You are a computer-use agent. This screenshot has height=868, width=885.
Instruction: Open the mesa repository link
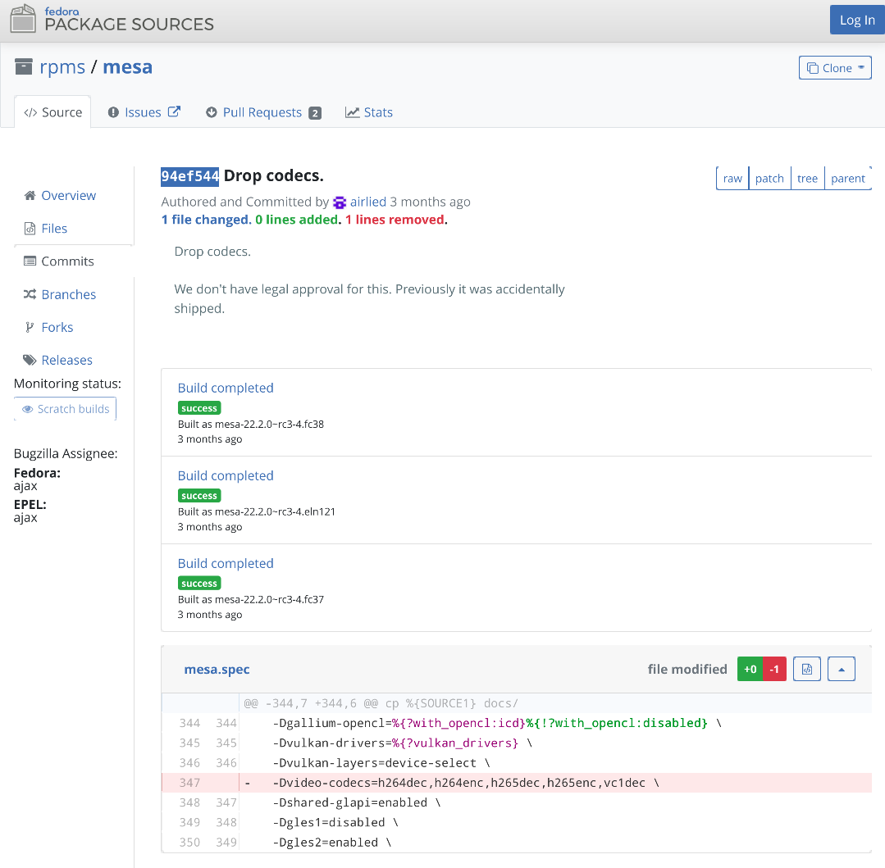[128, 66]
